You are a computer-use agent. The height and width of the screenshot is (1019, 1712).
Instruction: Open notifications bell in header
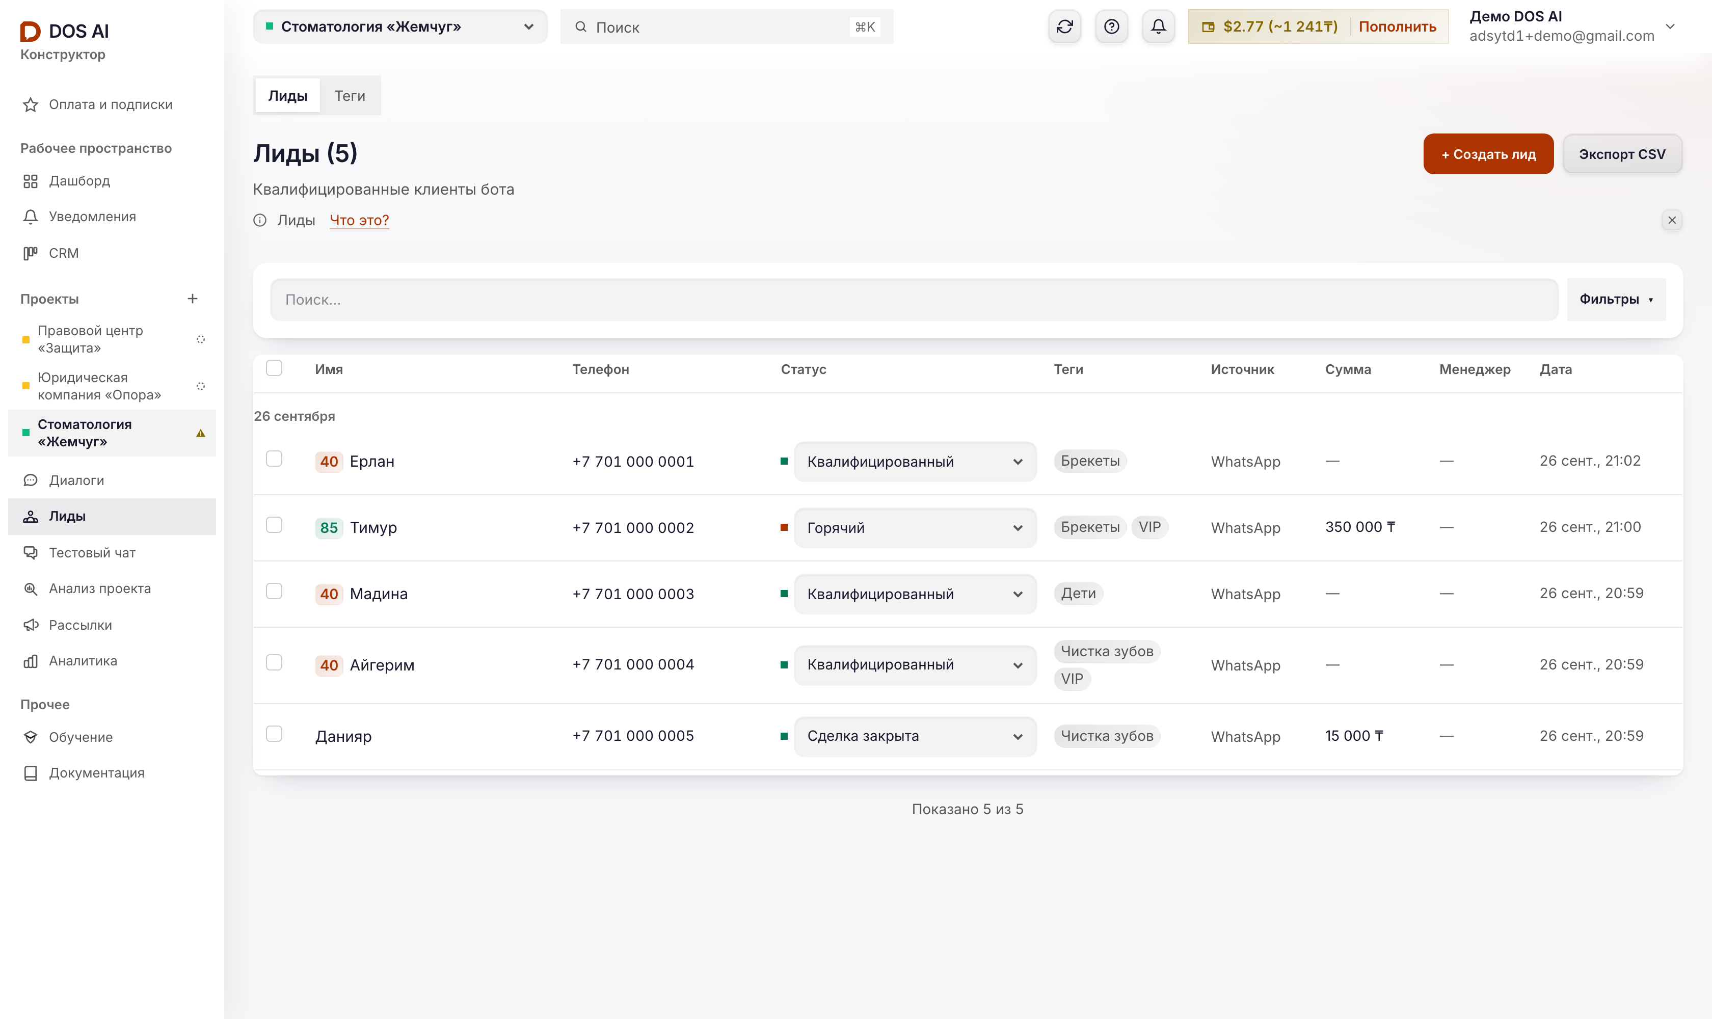(x=1158, y=27)
